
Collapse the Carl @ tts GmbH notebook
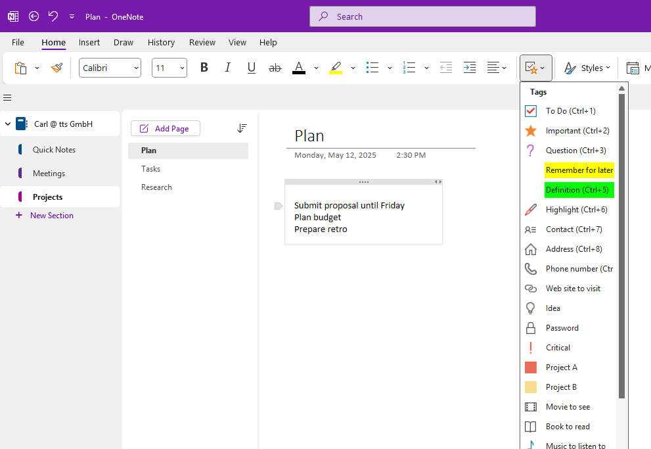(x=7, y=124)
